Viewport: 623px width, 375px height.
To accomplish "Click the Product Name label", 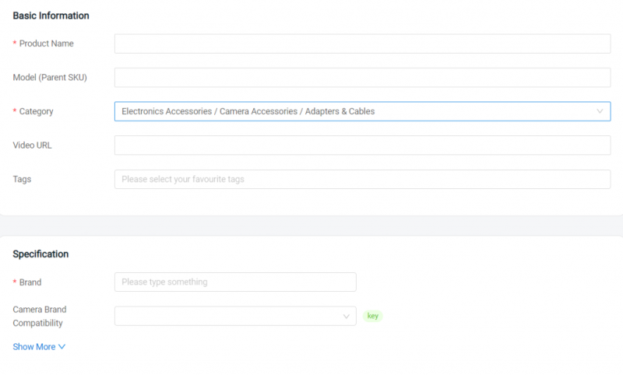I will click(46, 44).
